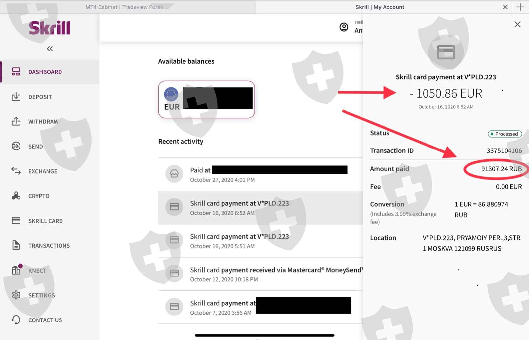Open V*PLD.223 payment from 6:52 AM
This screenshot has width=529, height=340.
[261, 207]
